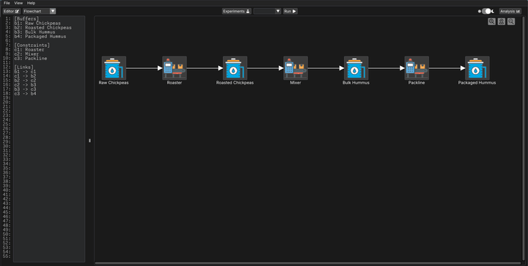Open the View menu
Screen dimensions: 528x266
[x=18, y=3]
